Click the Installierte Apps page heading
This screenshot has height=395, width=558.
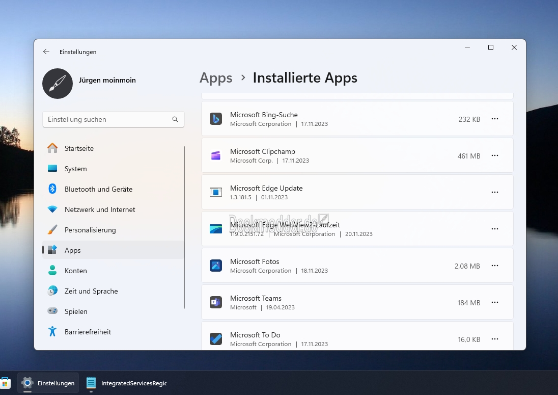click(305, 77)
